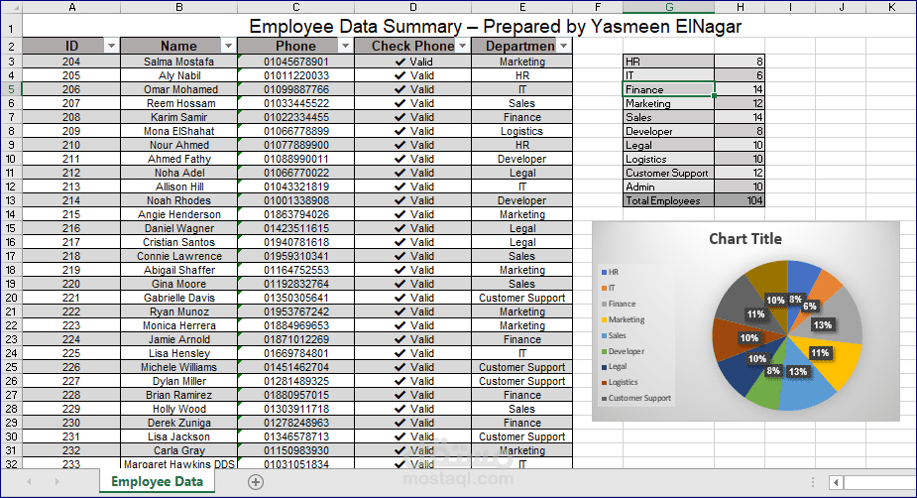Click the Chart Title text
This screenshot has width=917, height=498.
745,239
